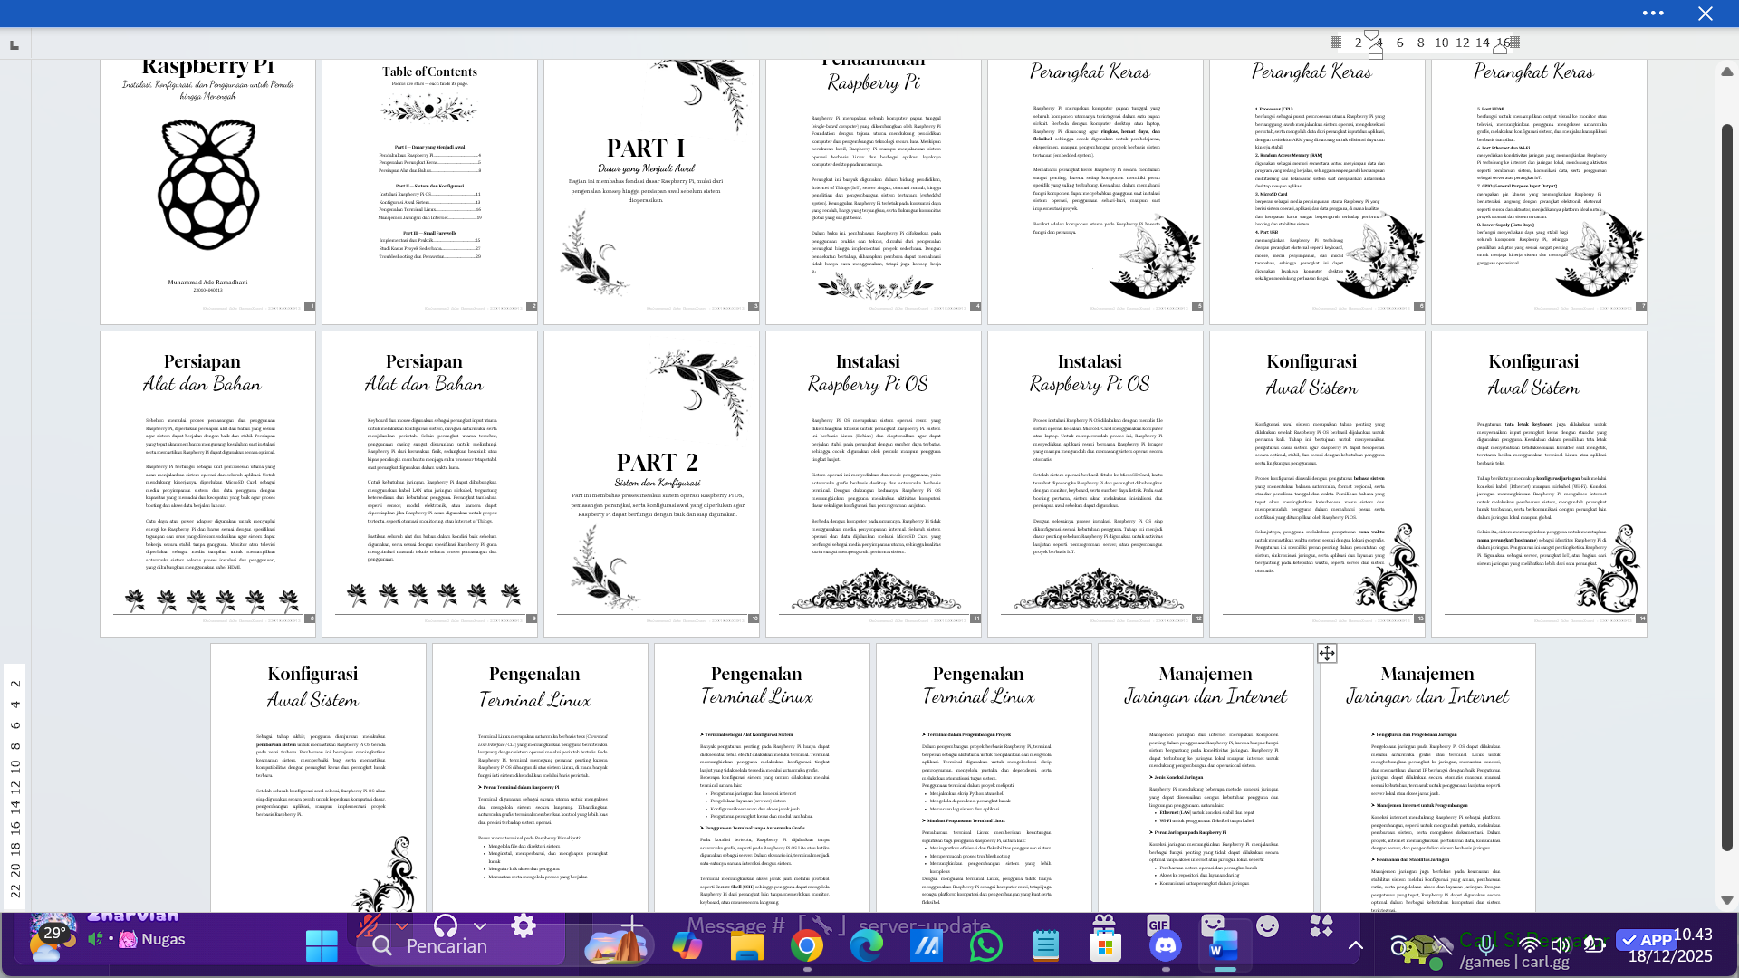This screenshot has width=1739, height=978.
Task: Click the landscape picture icon beside the search box
Action: [616, 946]
